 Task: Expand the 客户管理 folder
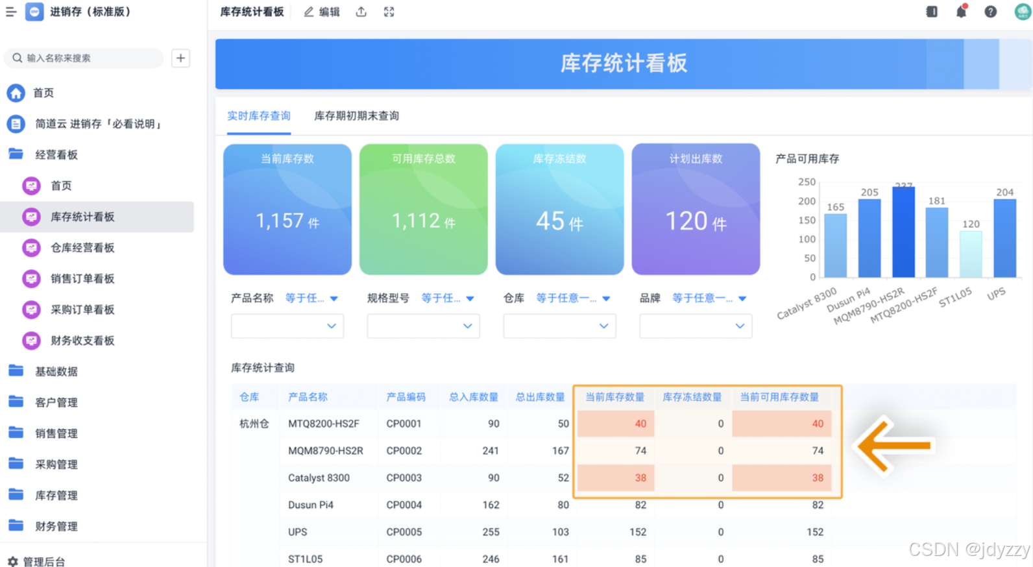[x=43, y=402]
